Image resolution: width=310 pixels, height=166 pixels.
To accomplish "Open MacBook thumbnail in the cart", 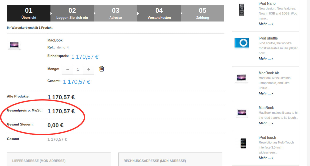I will tap(14, 45).
